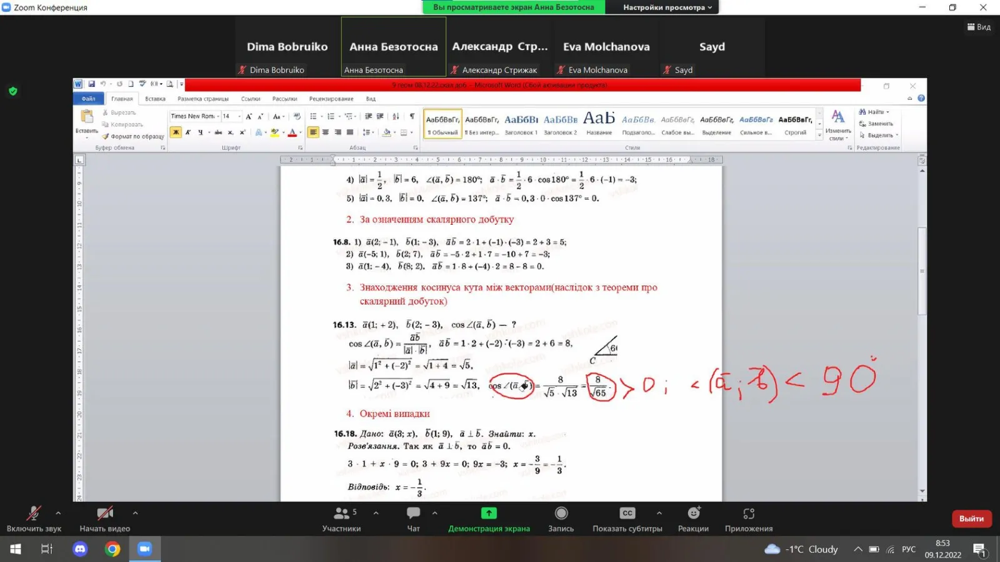Viewport: 1000px width, 562px height.
Task: Open the Рецензирование ribbon tab
Action: coord(332,98)
